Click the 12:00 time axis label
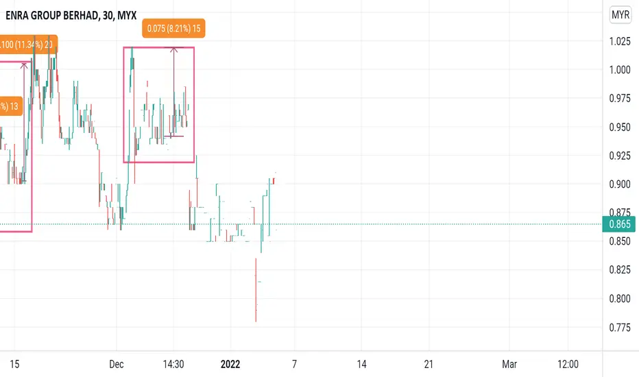This screenshot has height=377, width=639. [568, 364]
